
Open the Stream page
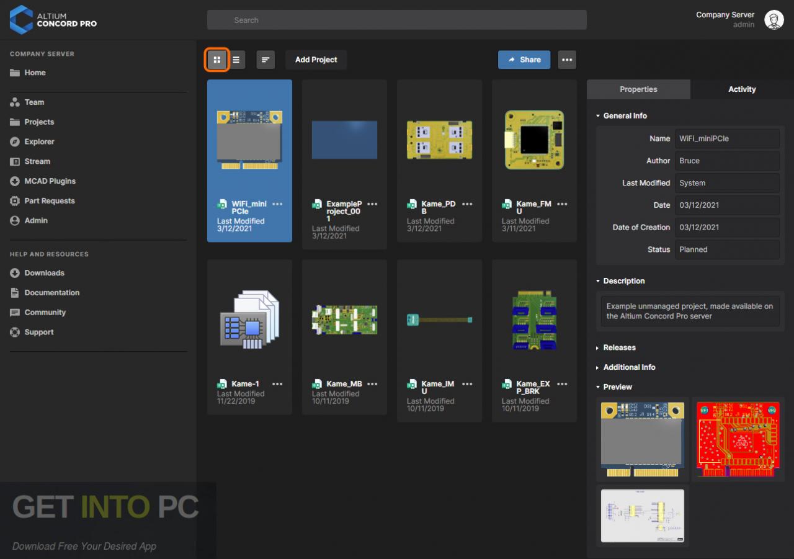30,161
